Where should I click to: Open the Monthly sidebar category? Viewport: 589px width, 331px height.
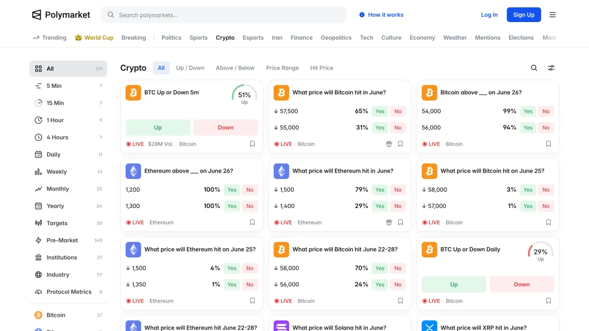(68, 189)
